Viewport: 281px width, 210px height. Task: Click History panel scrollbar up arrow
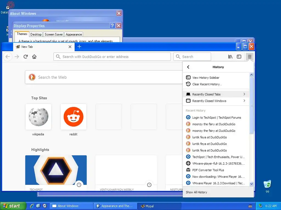click(251, 75)
